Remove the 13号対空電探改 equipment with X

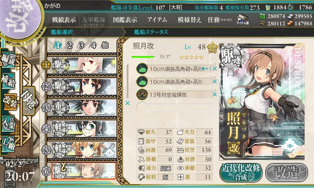point(214,94)
